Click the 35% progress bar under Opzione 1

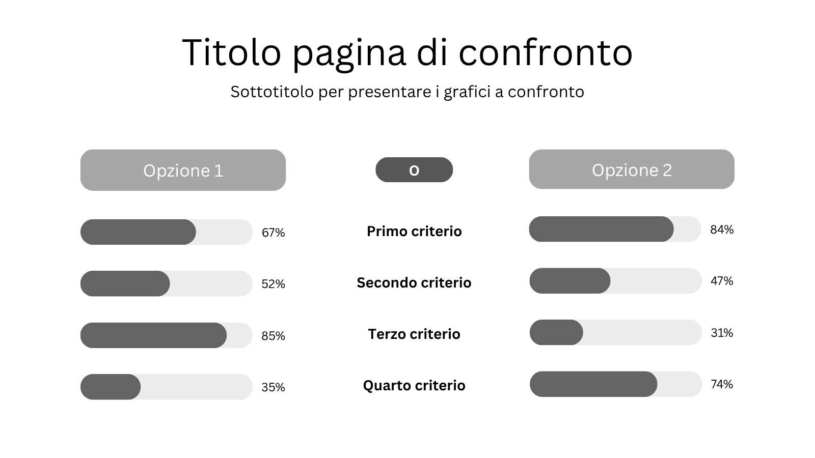167,387
